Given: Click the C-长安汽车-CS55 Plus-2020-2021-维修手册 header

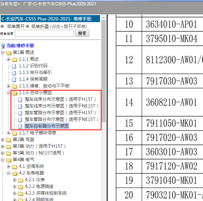Looking at the screenshot, I should point(50,19).
